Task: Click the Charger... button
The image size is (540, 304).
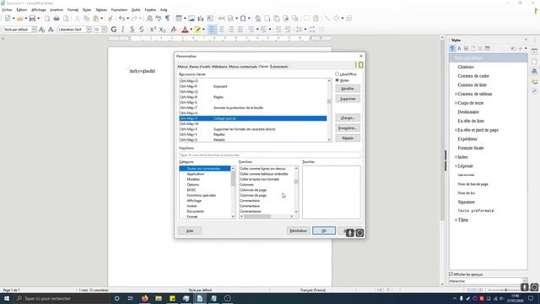Action: tap(348, 118)
